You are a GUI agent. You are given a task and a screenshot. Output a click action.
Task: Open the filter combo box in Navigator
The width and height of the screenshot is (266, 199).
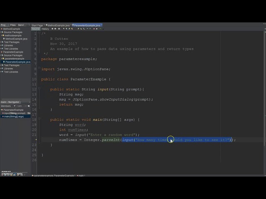tap(22, 106)
